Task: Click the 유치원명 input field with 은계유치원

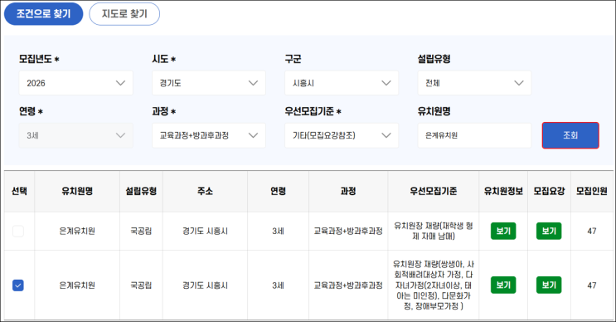Action: click(x=474, y=135)
